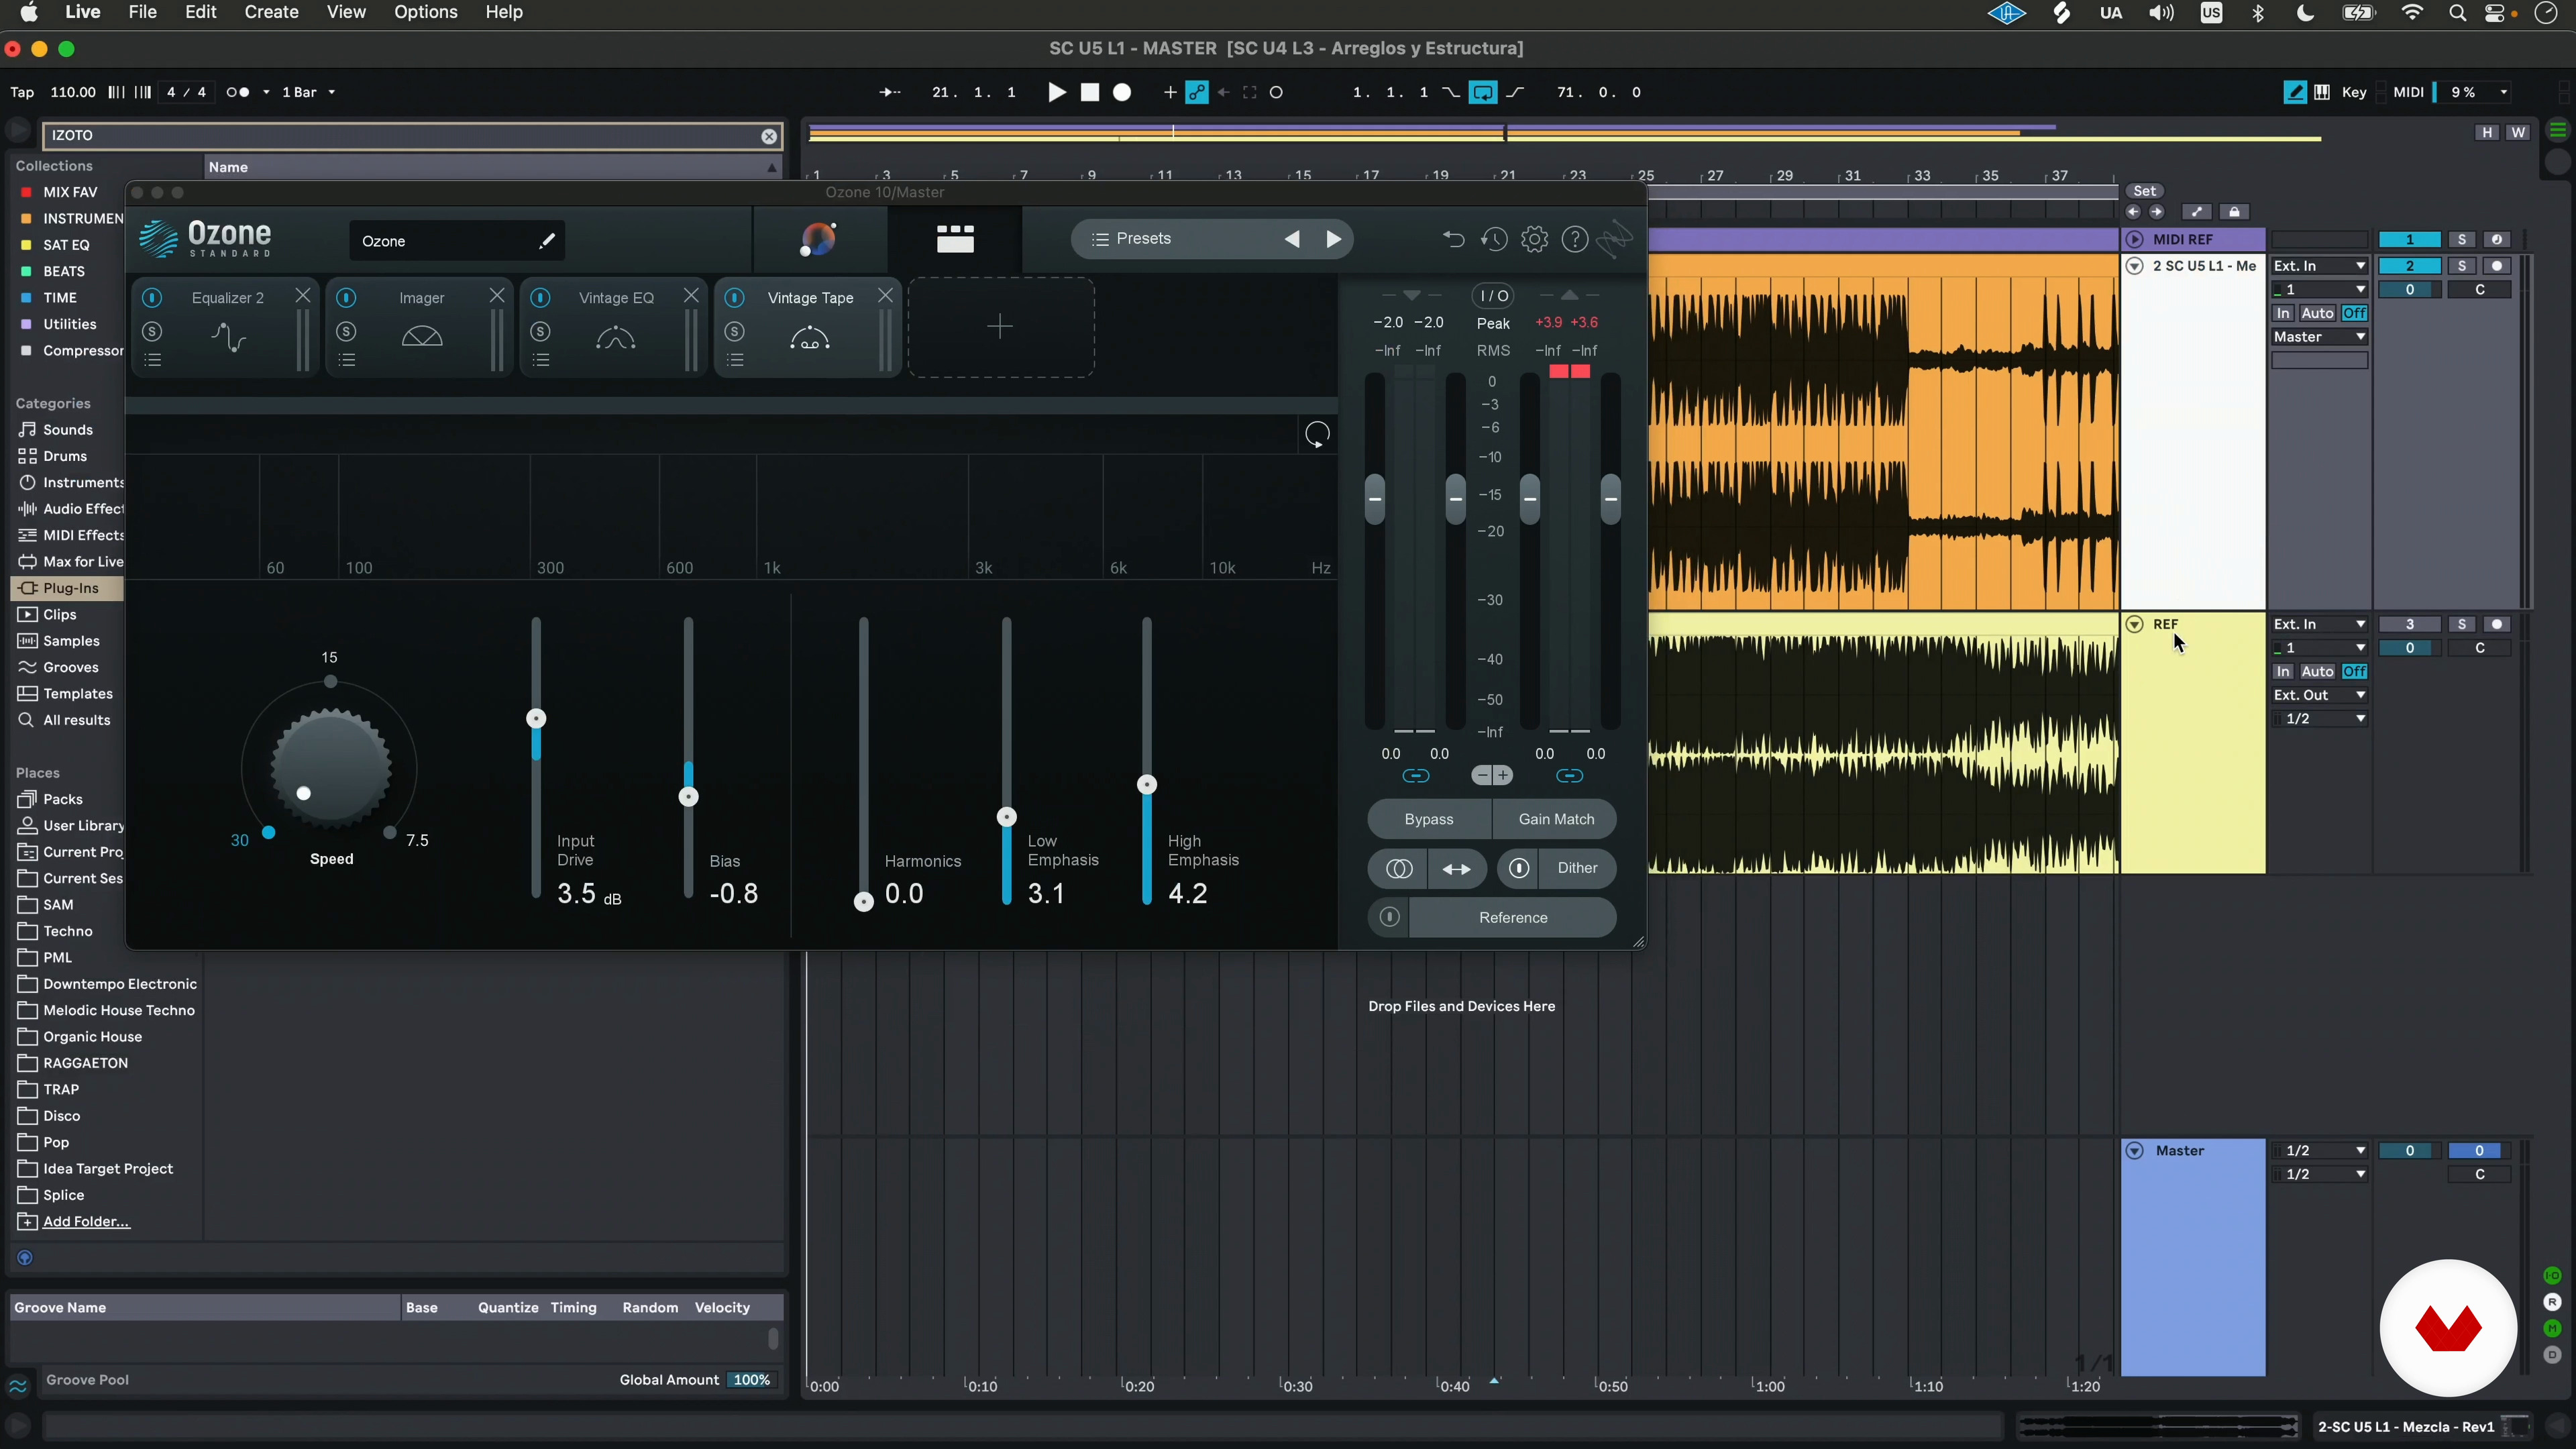Toggle Vintage Tape module power
Screen dimensions: 2576x1449
pyautogui.click(x=734, y=298)
